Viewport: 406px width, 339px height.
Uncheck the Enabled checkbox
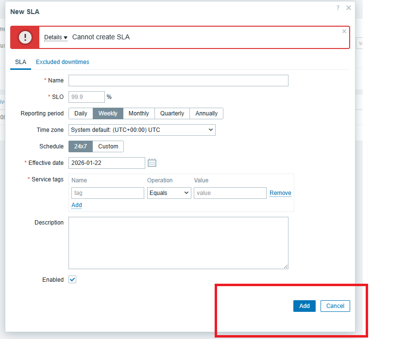click(x=72, y=280)
